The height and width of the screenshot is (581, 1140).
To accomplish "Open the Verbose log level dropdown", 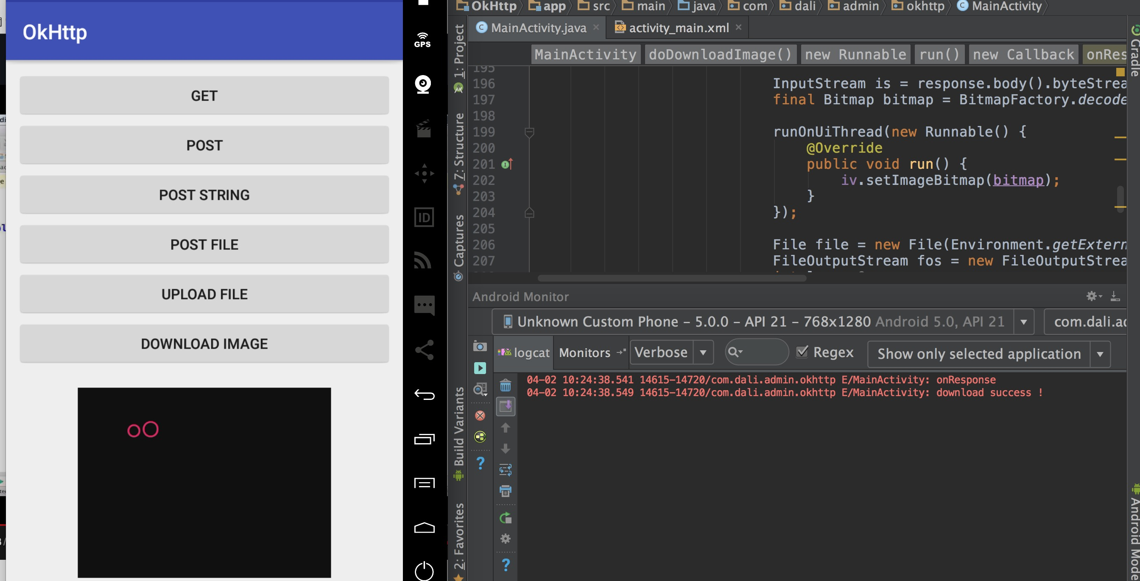I will (703, 353).
